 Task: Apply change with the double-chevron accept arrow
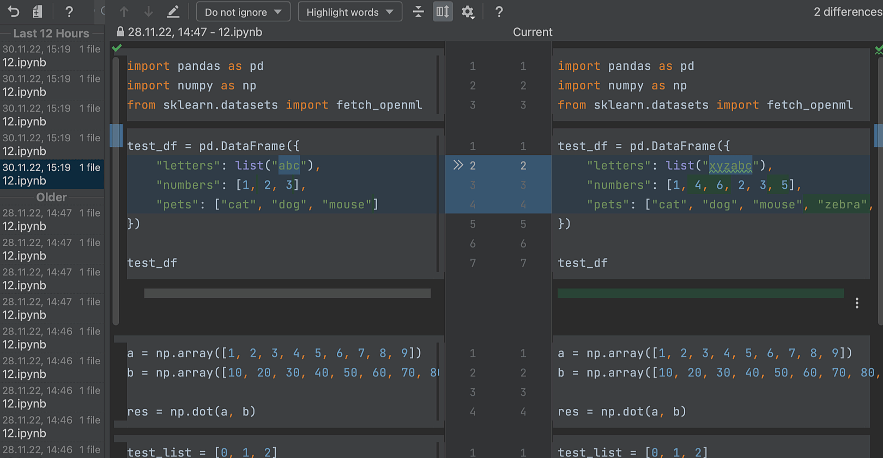[x=458, y=165]
